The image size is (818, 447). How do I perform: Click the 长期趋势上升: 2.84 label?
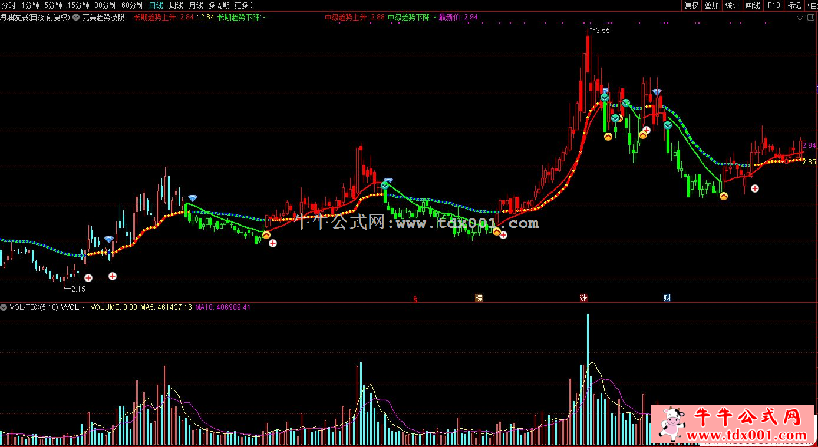[x=163, y=17]
